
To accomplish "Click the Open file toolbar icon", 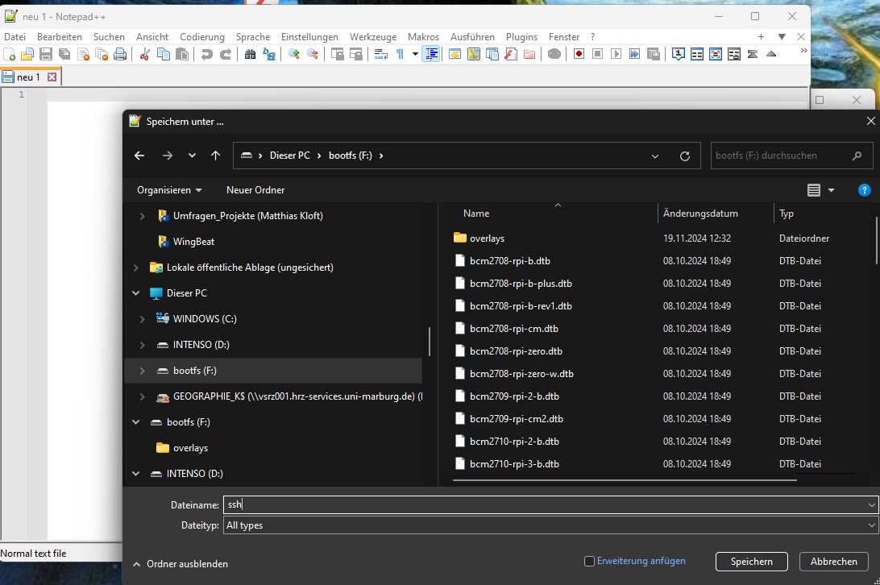I will pyautogui.click(x=27, y=55).
